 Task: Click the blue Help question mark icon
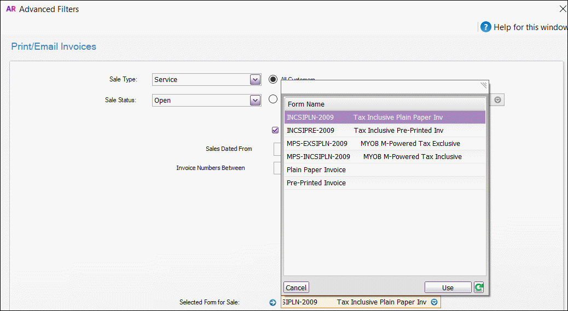coord(486,27)
